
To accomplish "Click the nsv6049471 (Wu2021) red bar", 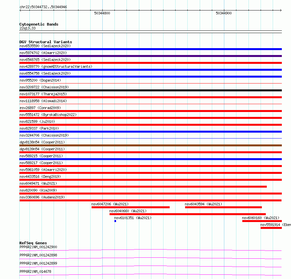I will [143, 187].
